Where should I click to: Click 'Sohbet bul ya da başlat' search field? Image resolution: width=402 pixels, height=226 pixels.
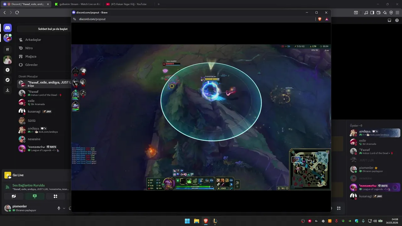click(44, 29)
